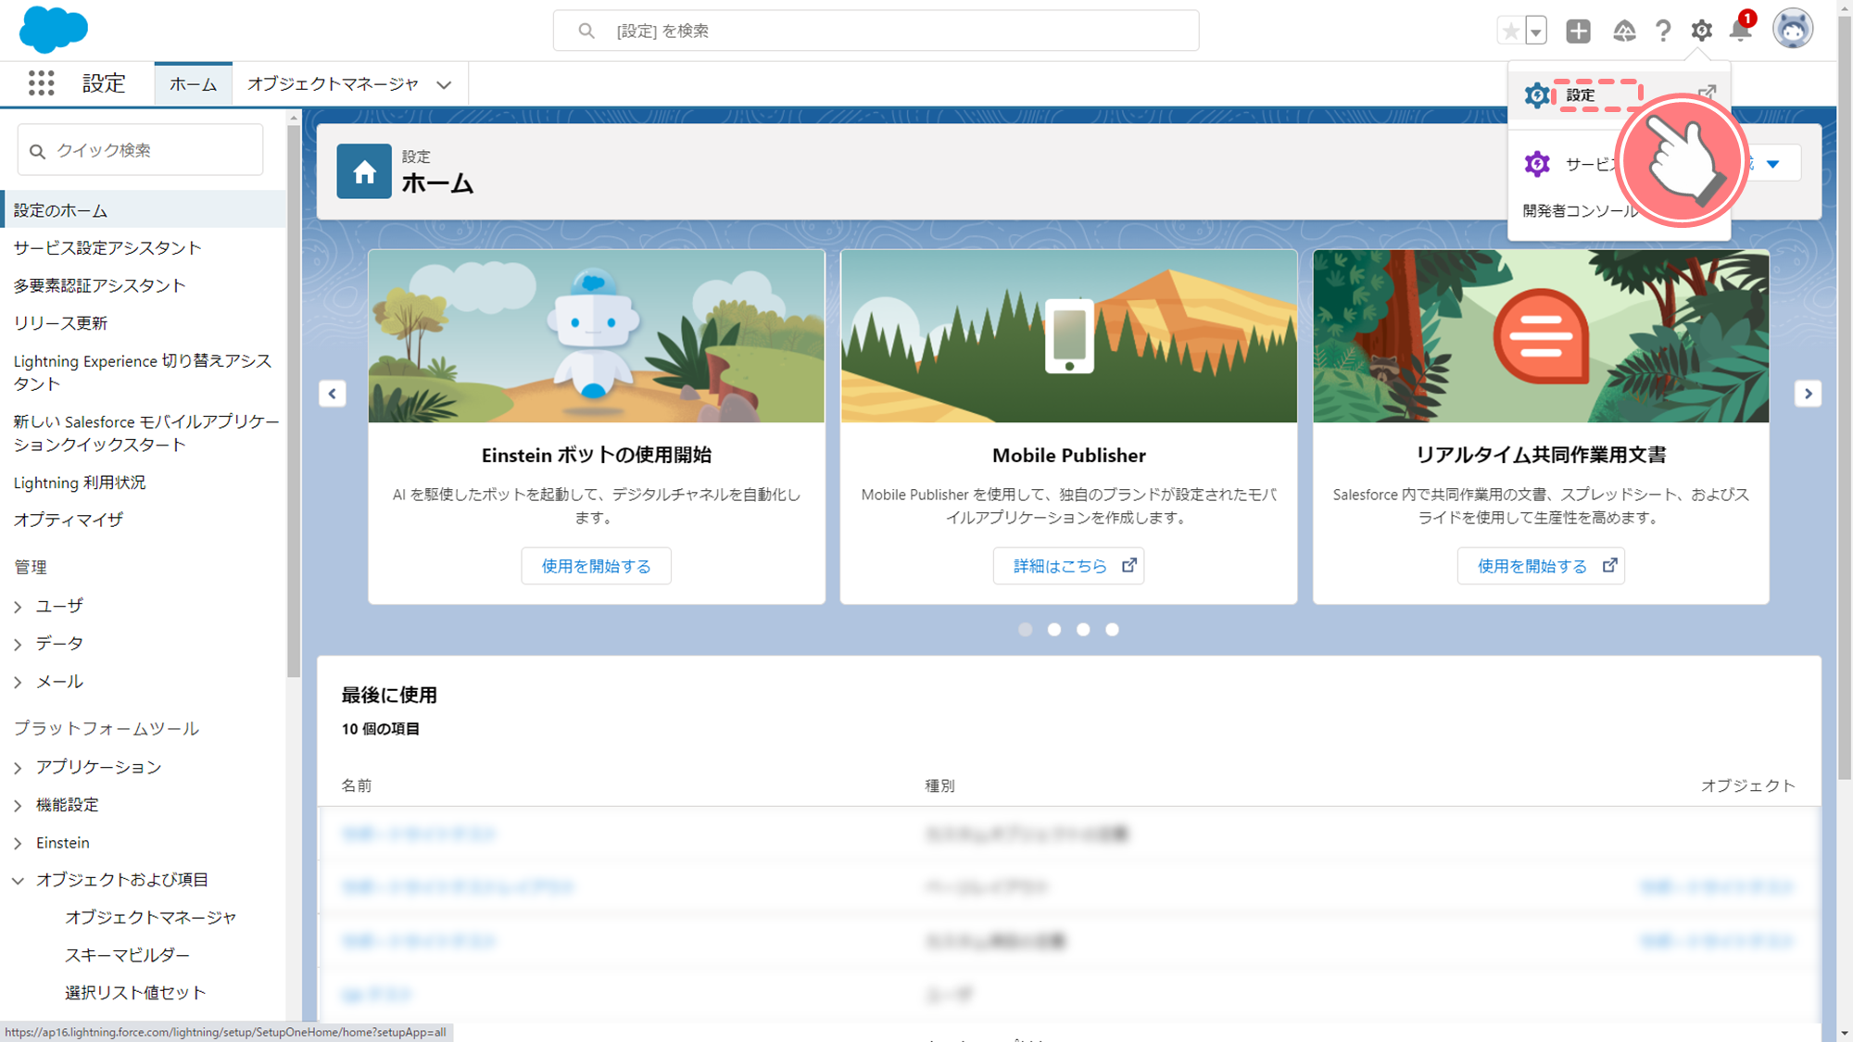
Task: Switch to the ホーム tab
Action: click(193, 84)
